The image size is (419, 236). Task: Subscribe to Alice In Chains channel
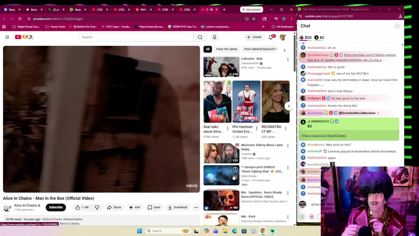(56, 207)
